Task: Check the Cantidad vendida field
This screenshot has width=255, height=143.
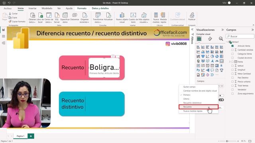Action: click(232, 50)
